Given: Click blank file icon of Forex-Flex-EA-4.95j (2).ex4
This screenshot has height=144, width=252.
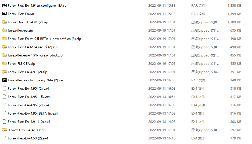Looking at the screenshot, I should click(5, 88).
